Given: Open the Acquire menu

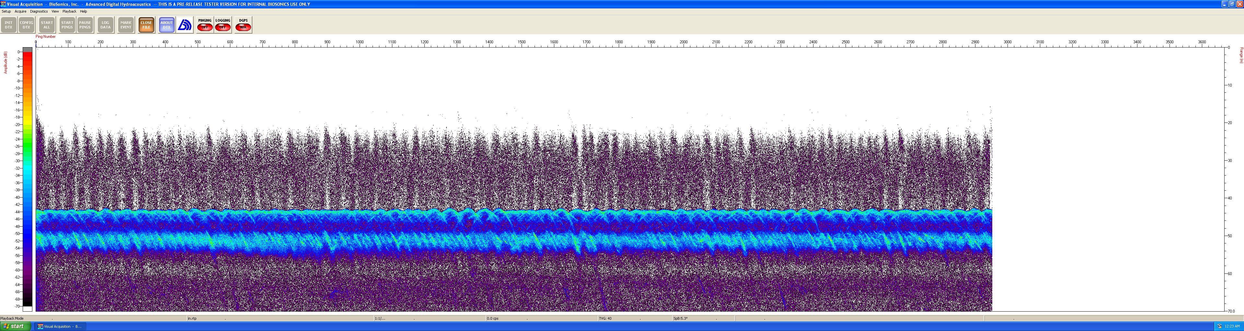Looking at the screenshot, I should click(20, 12).
